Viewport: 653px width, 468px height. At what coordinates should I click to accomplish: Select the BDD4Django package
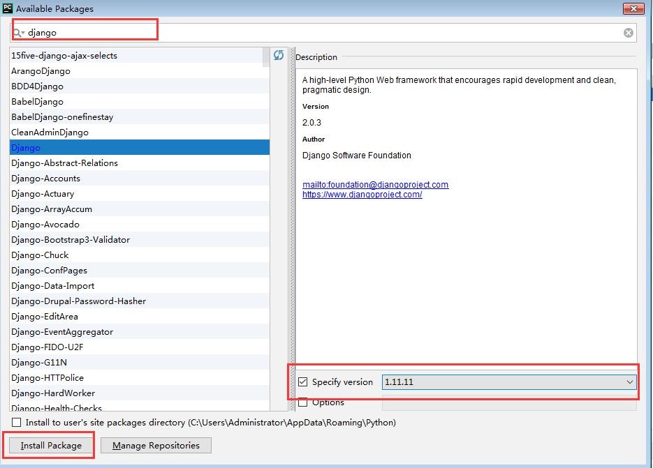tap(140, 86)
